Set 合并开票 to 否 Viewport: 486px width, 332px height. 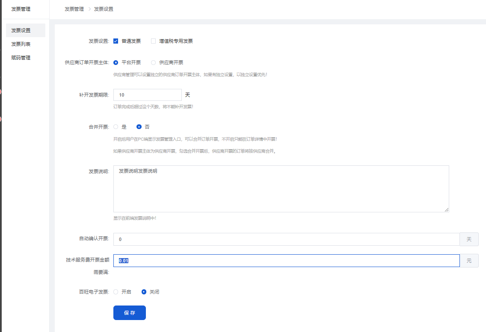139,127
